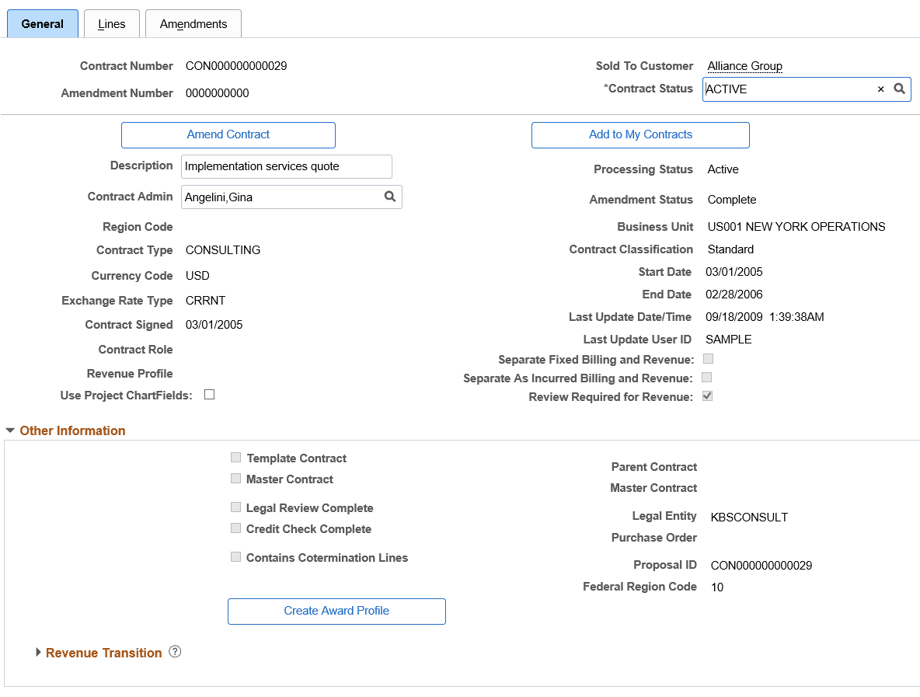Image resolution: width=920 pixels, height=697 pixels.
Task: Click the Amend Contract button
Action: coord(228,134)
